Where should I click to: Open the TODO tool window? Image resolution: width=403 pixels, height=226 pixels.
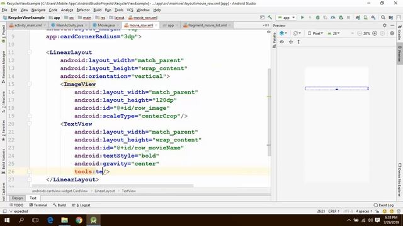pos(16,205)
